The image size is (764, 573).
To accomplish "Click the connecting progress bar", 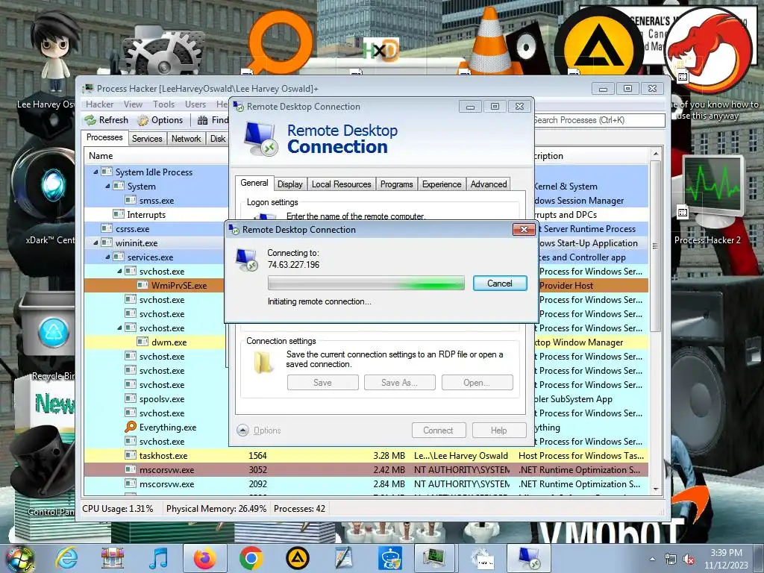I will (366, 283).
